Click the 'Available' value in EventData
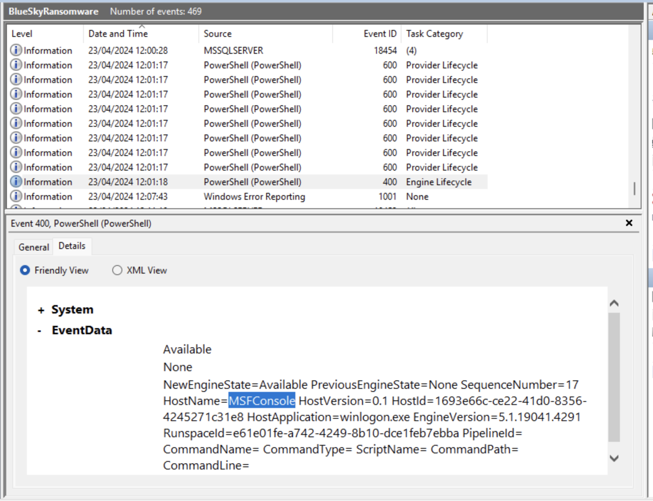 [187, 349]
